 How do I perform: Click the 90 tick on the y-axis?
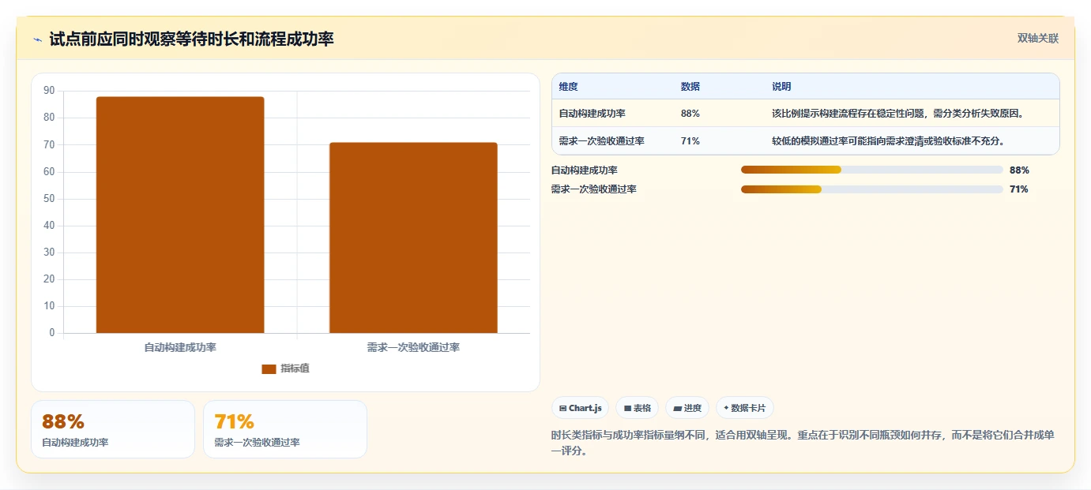coord(49,91)
